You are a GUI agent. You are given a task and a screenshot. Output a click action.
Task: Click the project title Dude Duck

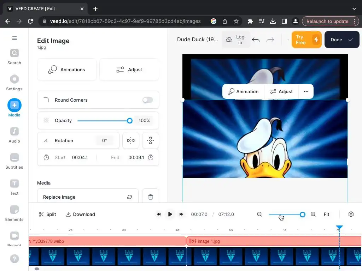coord(197,40)
